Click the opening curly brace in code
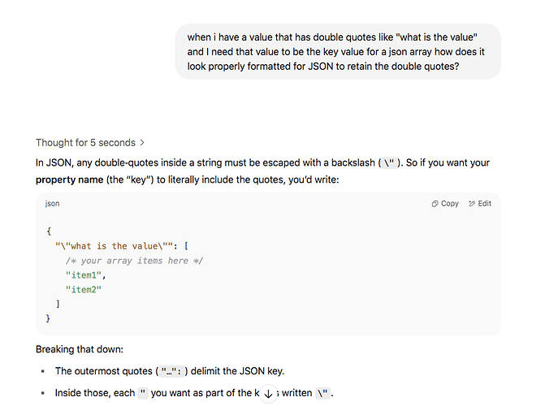558x406 pixels. coord(49,231)
